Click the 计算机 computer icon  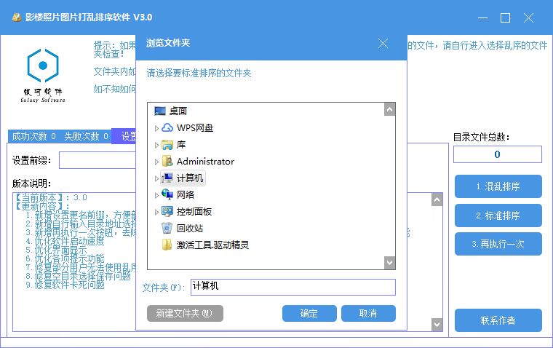point(167,178)
